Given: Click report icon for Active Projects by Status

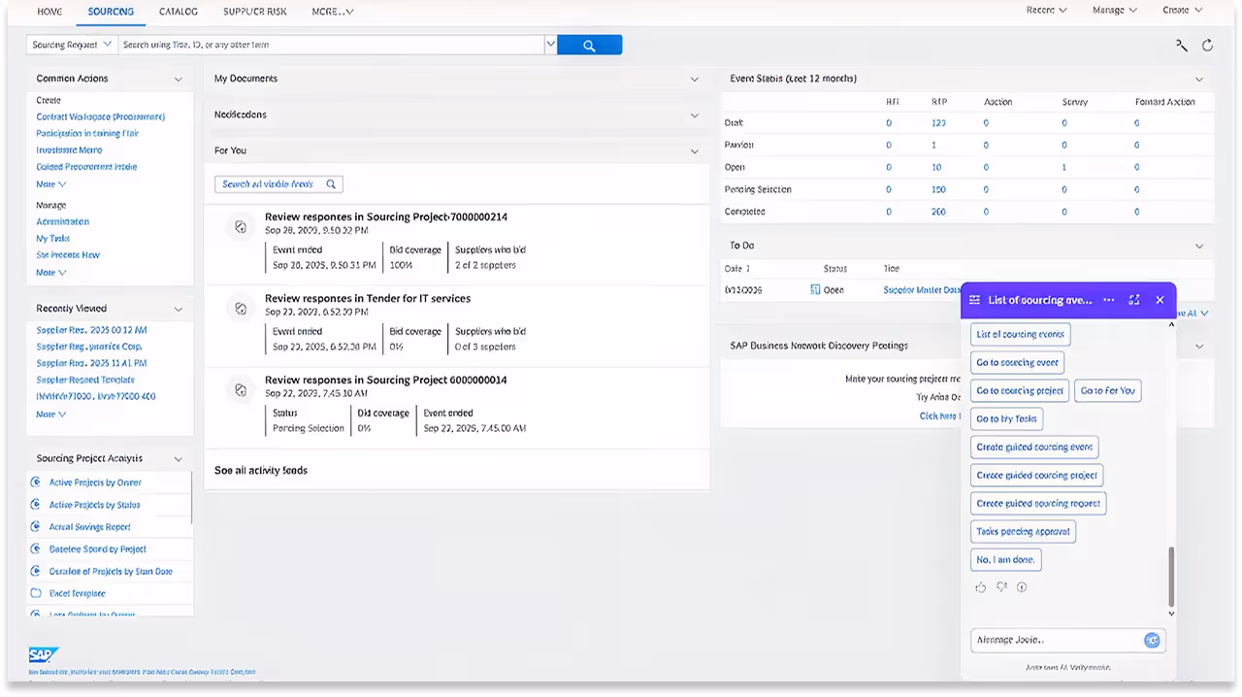Looking at the screenshot, I should point(36,505).
